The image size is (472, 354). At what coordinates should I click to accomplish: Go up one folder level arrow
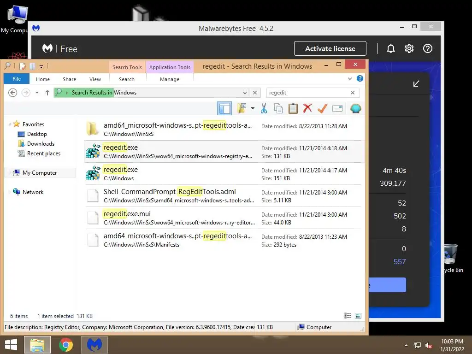[47, 93]
